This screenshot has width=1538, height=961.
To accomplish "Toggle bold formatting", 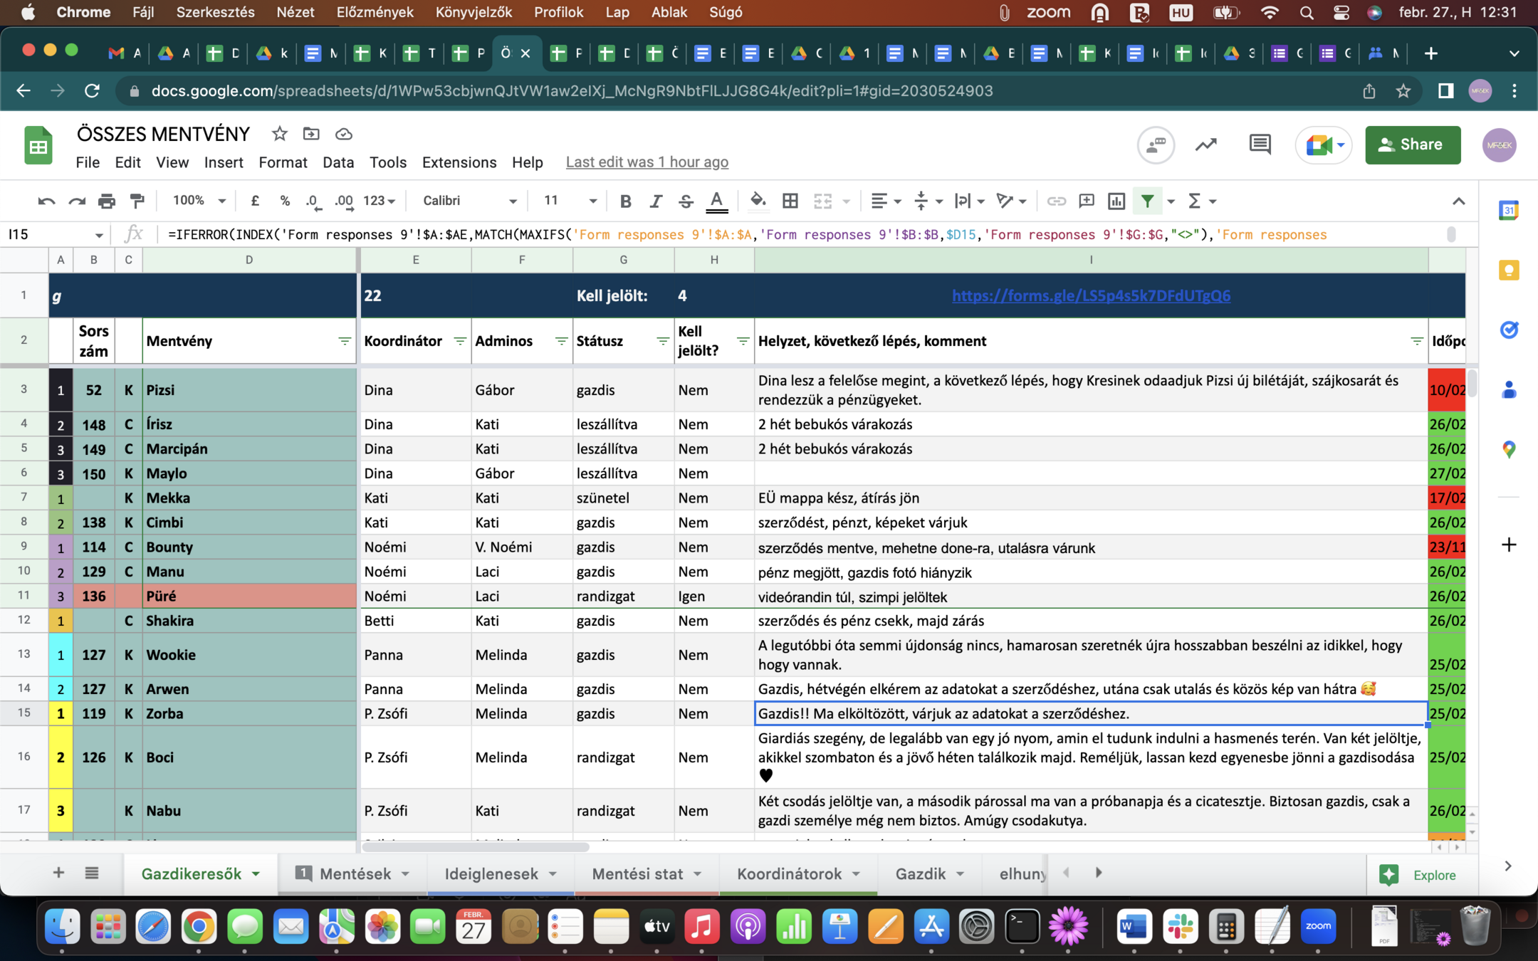I will 625,201.
